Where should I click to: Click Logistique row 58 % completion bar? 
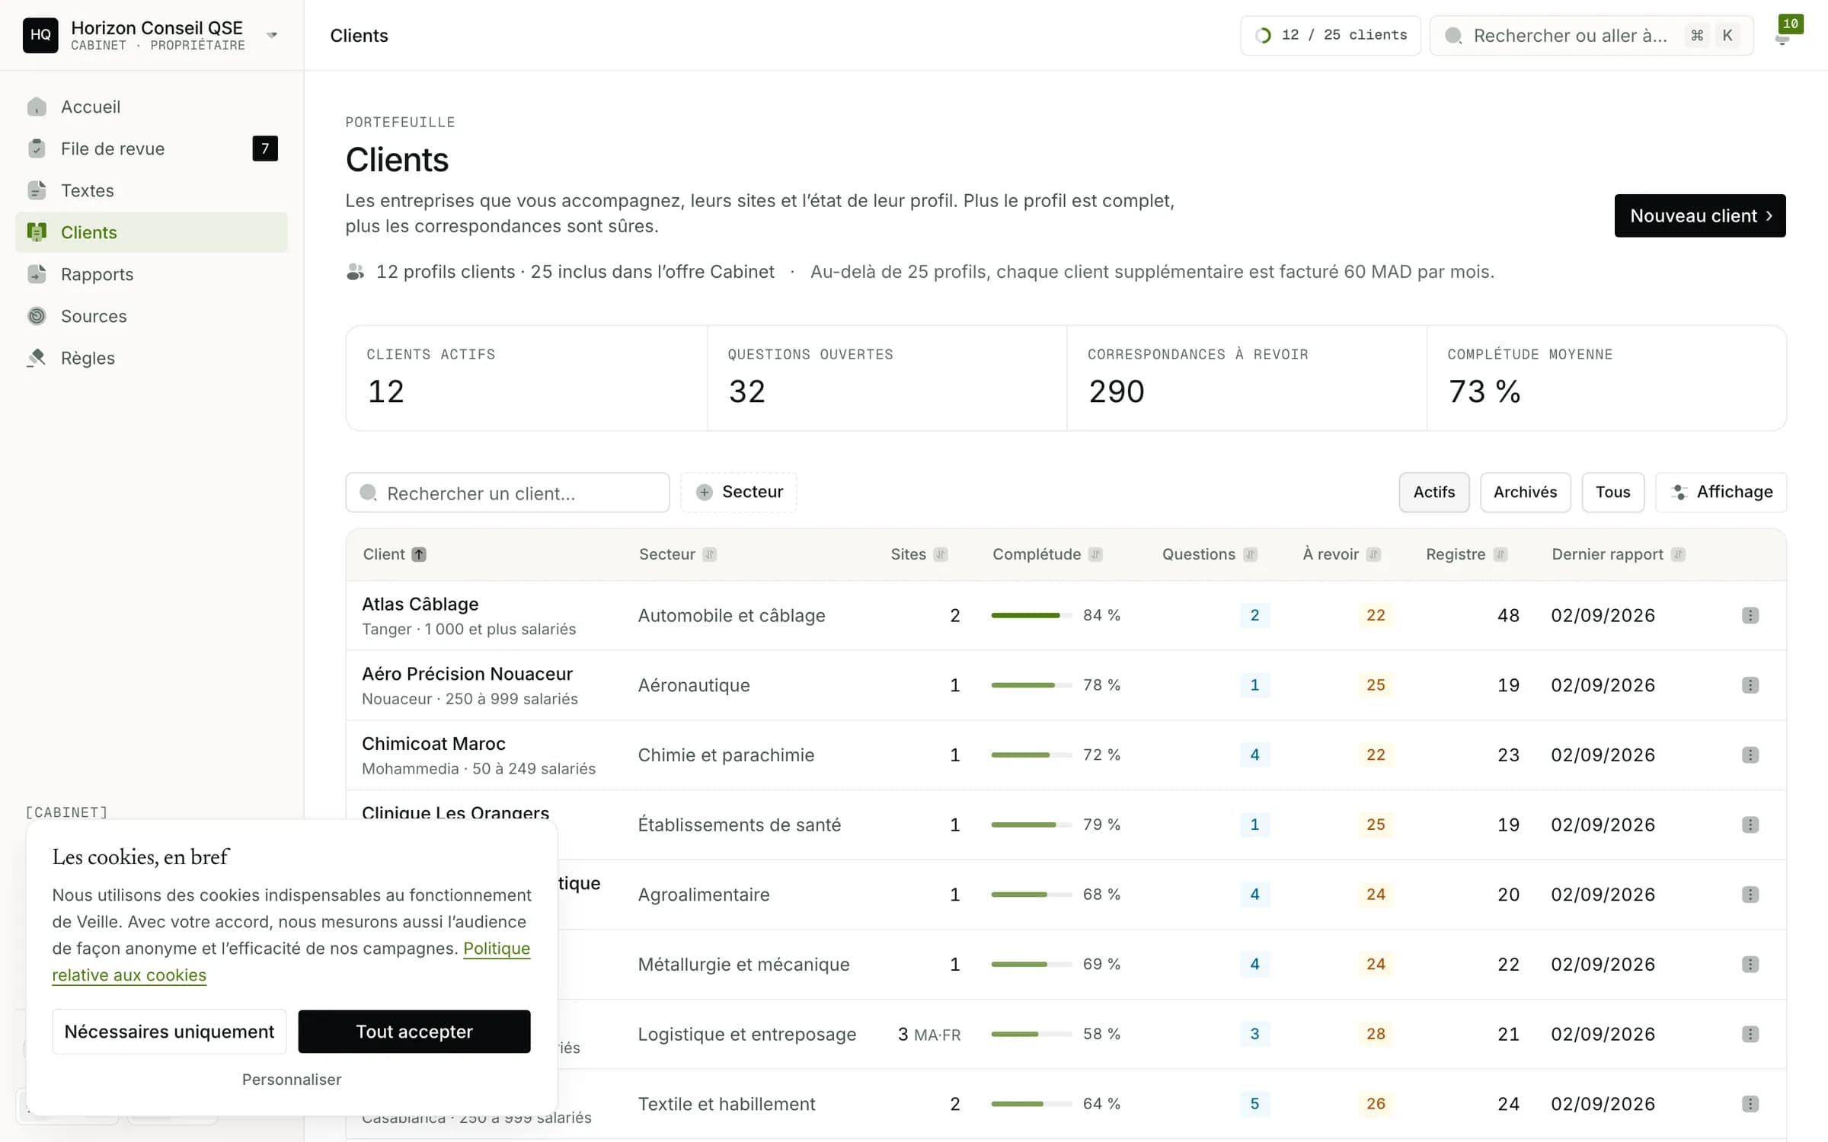click(1031, 1034)
